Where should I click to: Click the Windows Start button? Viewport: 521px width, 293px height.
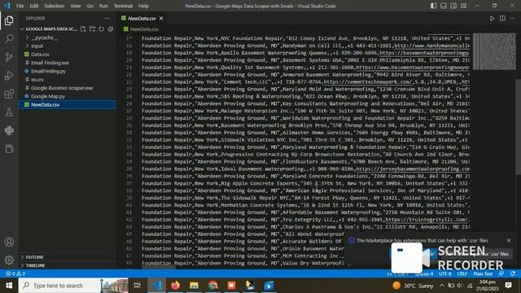9,286
